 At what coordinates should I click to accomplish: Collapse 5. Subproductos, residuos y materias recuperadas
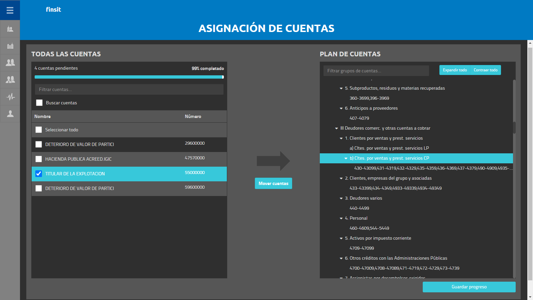(341, 88)
